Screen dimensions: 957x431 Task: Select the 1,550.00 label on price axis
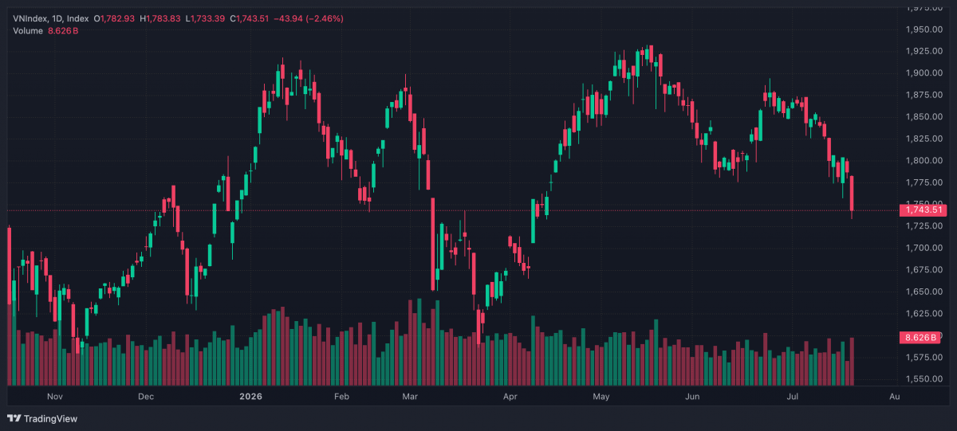(x=925, y=379)
